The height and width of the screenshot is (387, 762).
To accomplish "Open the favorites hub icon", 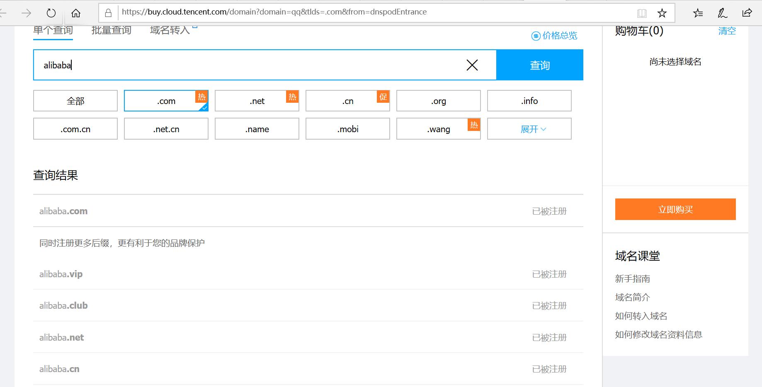I will pos(698,13).
